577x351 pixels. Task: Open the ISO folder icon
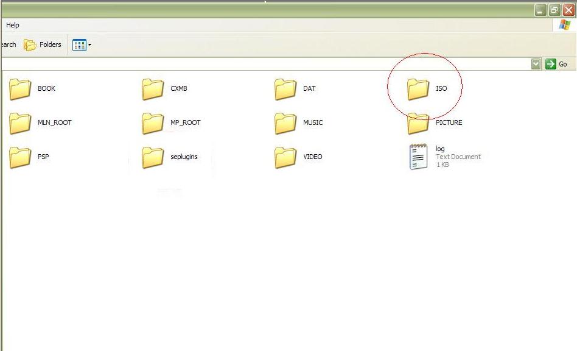[x=418, y=89]
